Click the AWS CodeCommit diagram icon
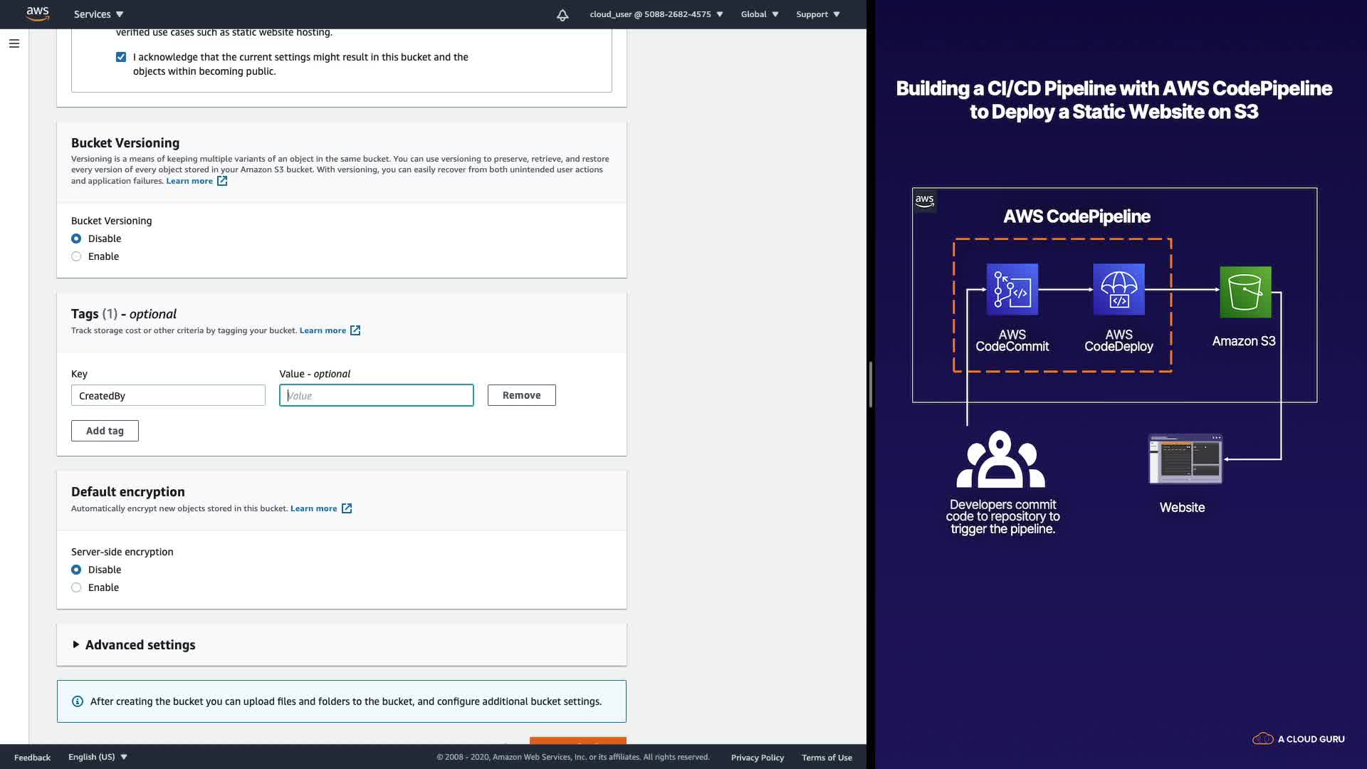Image resolution: width=1367 pixels, height=769 pixels. 1012,290
